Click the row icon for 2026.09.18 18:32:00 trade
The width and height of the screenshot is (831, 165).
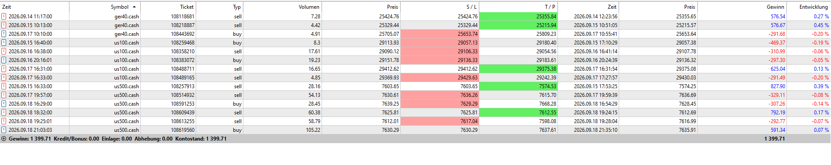(4, 113)
